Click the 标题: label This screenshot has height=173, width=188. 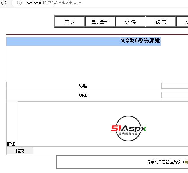click(x=84, y=86)
